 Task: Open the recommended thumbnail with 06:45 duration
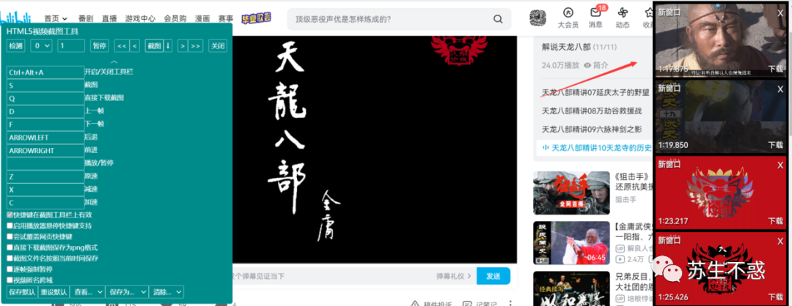pyautogui.click(x=571, y=242)
